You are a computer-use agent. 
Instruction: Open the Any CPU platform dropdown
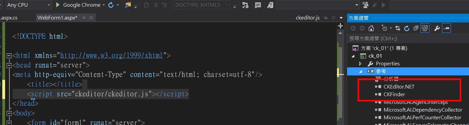29,5
